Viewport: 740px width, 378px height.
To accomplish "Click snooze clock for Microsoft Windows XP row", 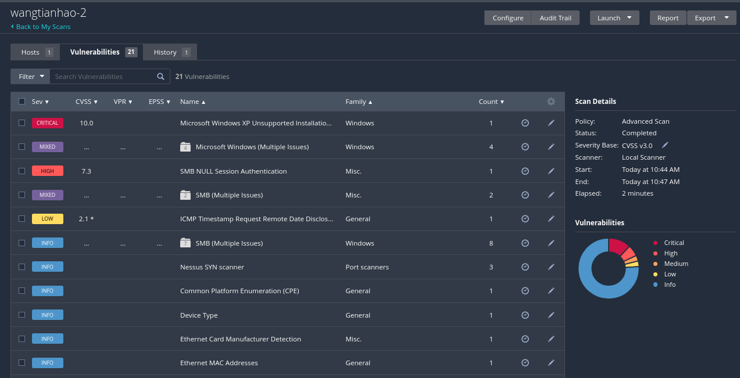I will click(525, 123).
